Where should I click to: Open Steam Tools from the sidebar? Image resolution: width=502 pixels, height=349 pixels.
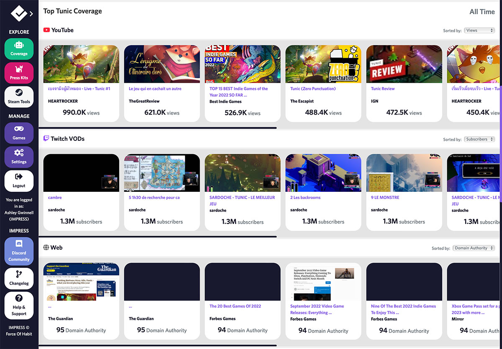19,97
